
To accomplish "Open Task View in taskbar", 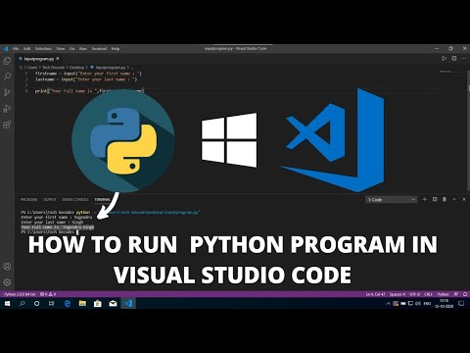I will tap(51, 304).
